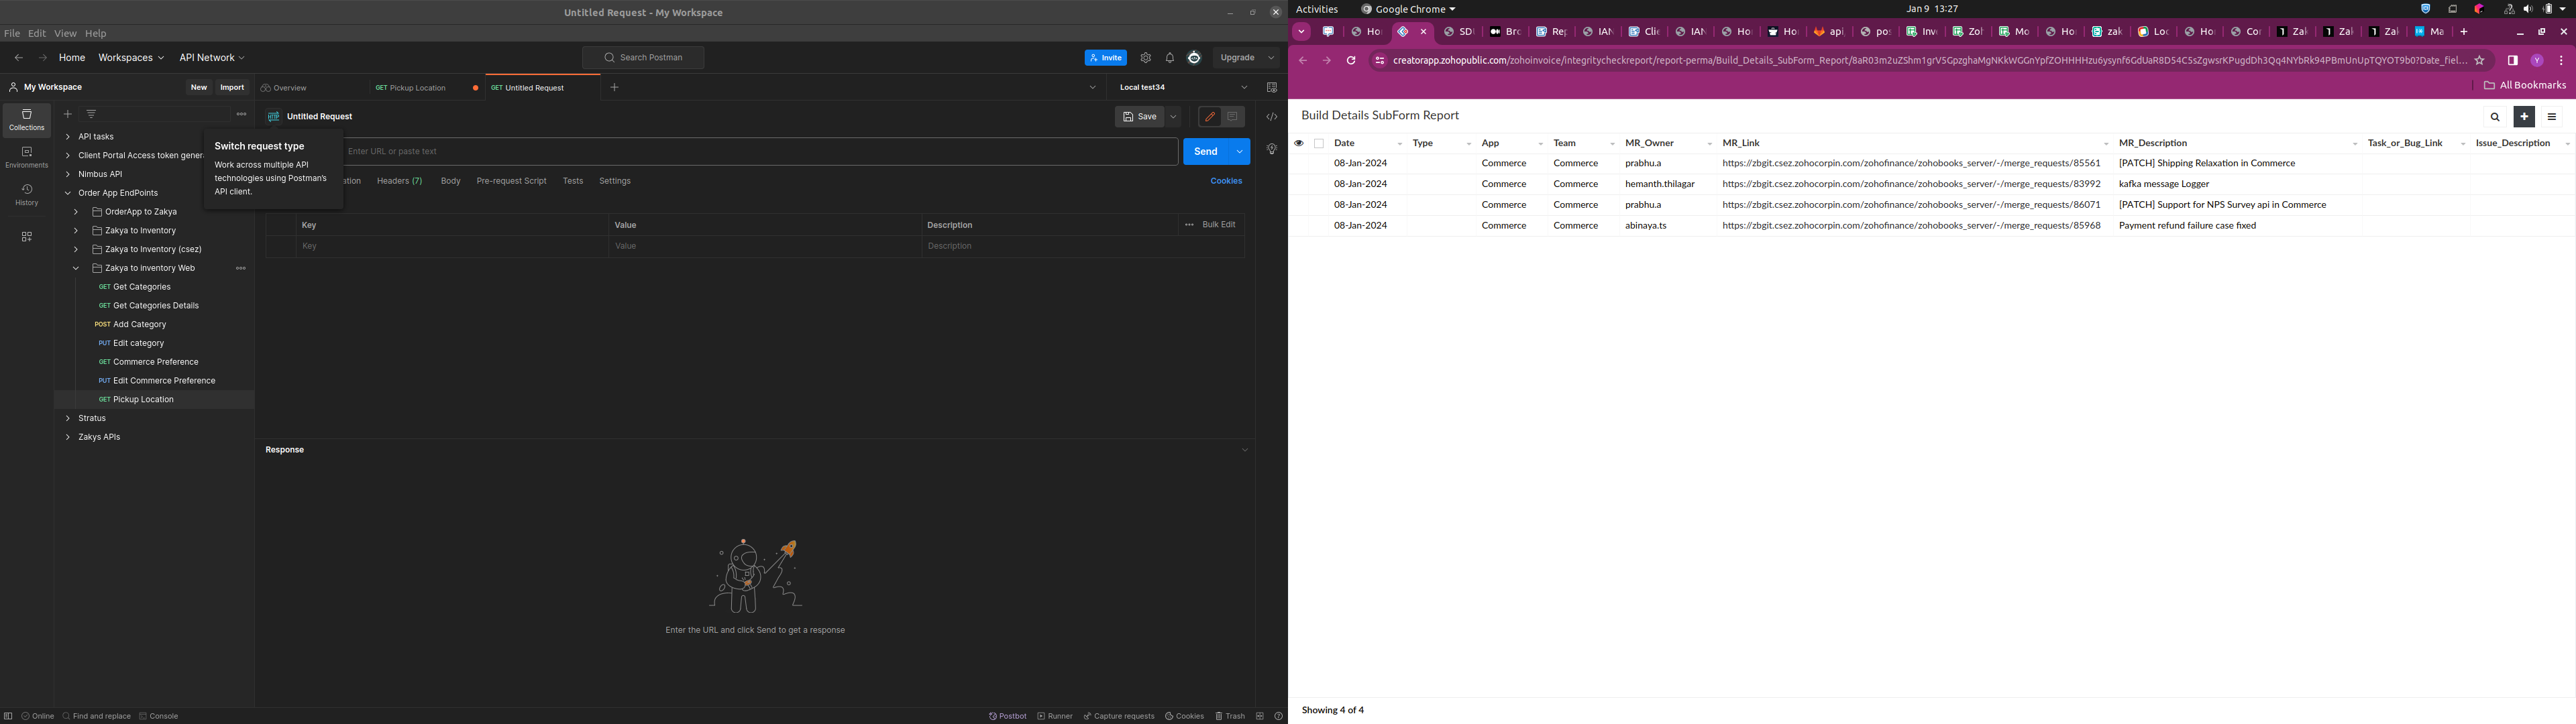Viewport: 2576px width, 724px height.
Task: Open the Send button dropdown arrow
Action: tap(1239, 152)
